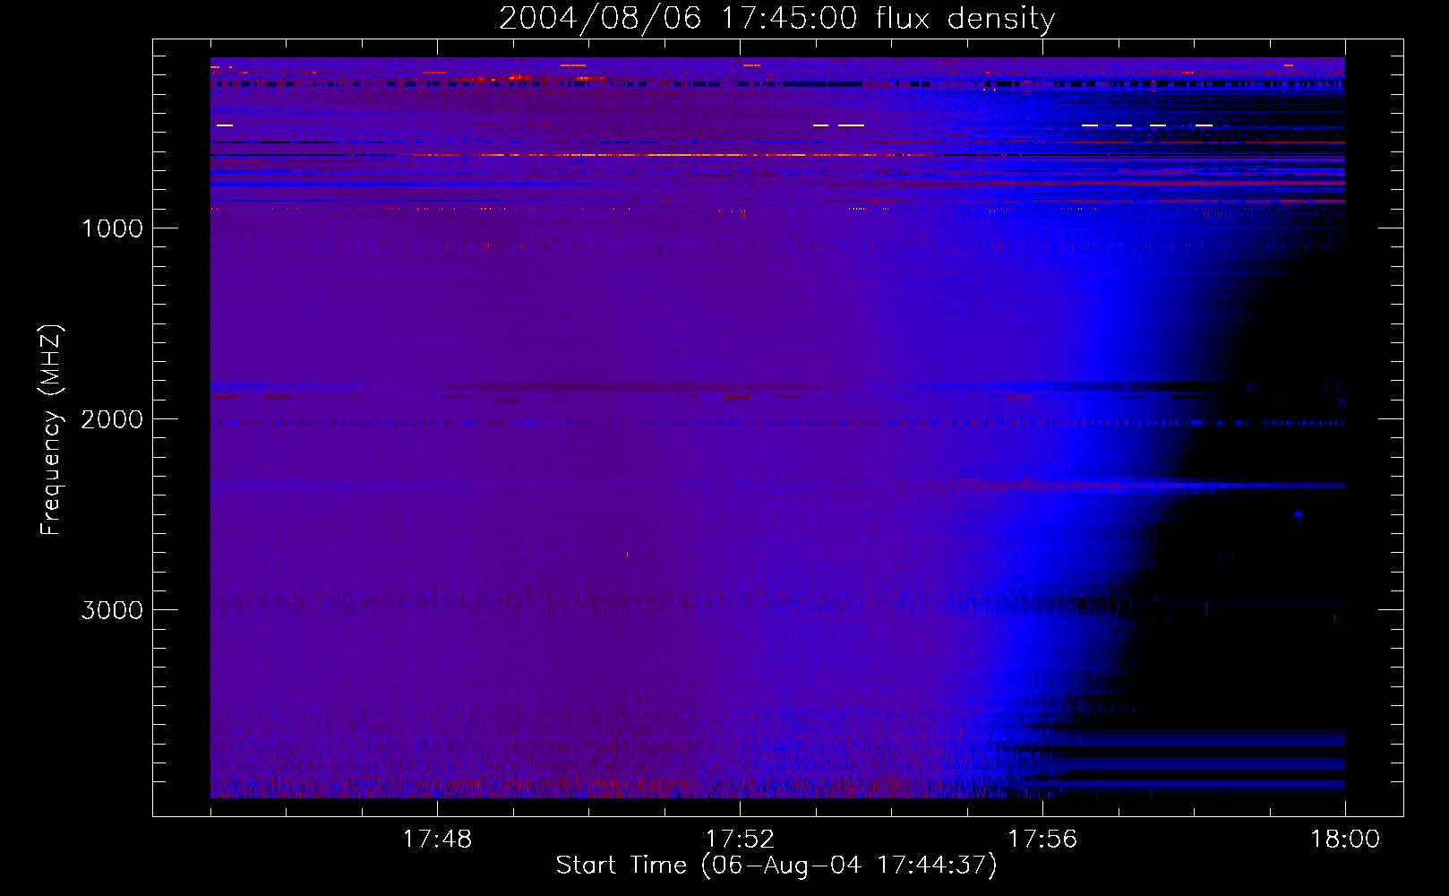Click the 17:52 time tick label

740,840
